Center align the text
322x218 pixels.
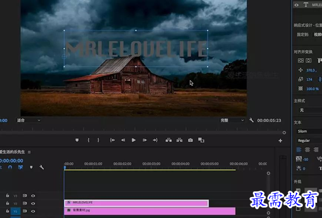(x=307, y=150)
